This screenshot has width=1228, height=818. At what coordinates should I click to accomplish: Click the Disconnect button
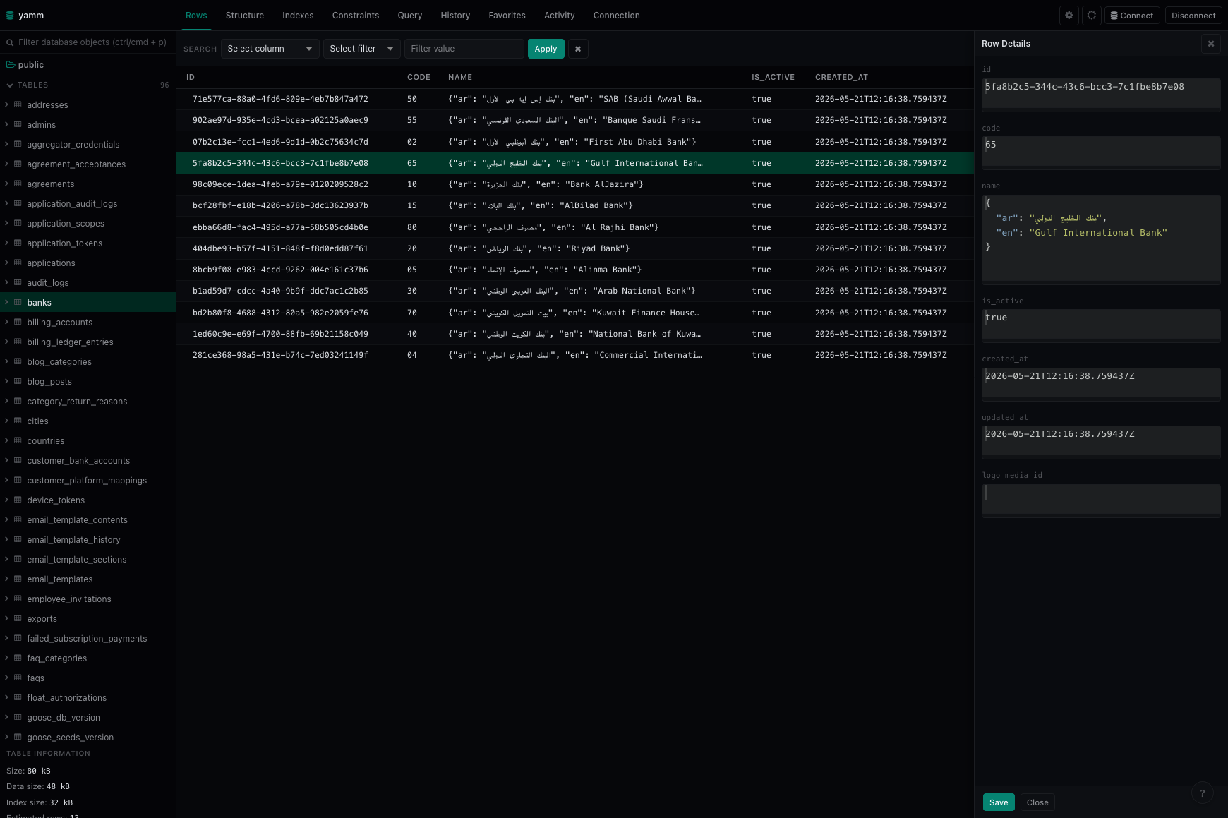(x=1193, y=15)
